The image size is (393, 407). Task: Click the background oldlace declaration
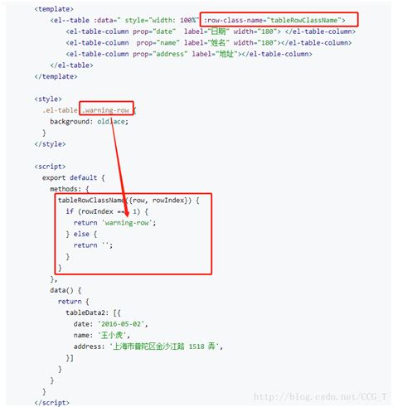pyautogui.click(x=90, y=122)
